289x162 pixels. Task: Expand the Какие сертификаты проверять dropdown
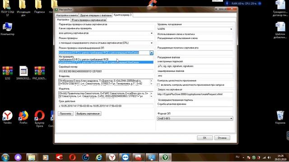click(x=152, y=33)
